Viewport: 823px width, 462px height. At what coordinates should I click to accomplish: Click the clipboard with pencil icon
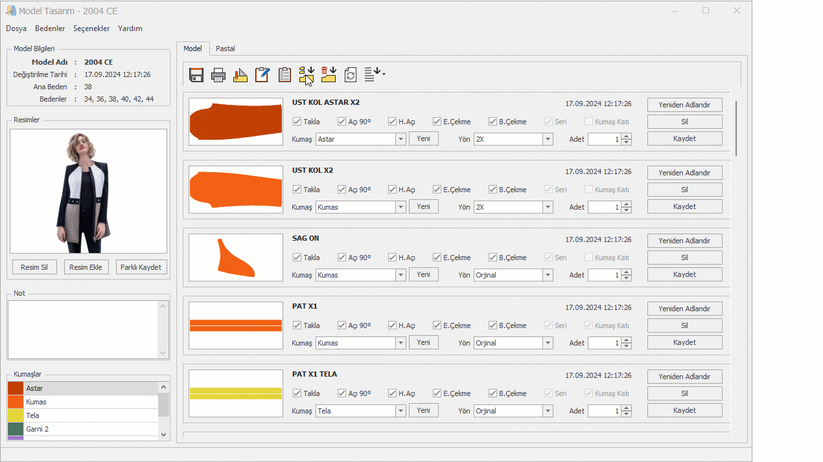(x=262, y=75)
